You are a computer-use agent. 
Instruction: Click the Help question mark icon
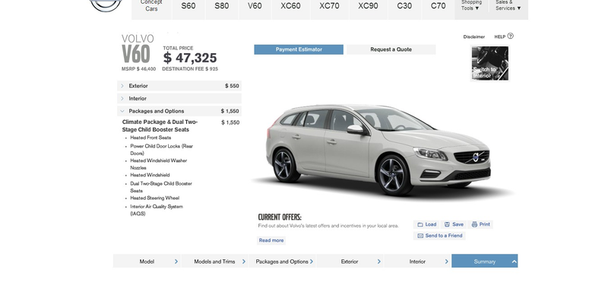(510, 36)
